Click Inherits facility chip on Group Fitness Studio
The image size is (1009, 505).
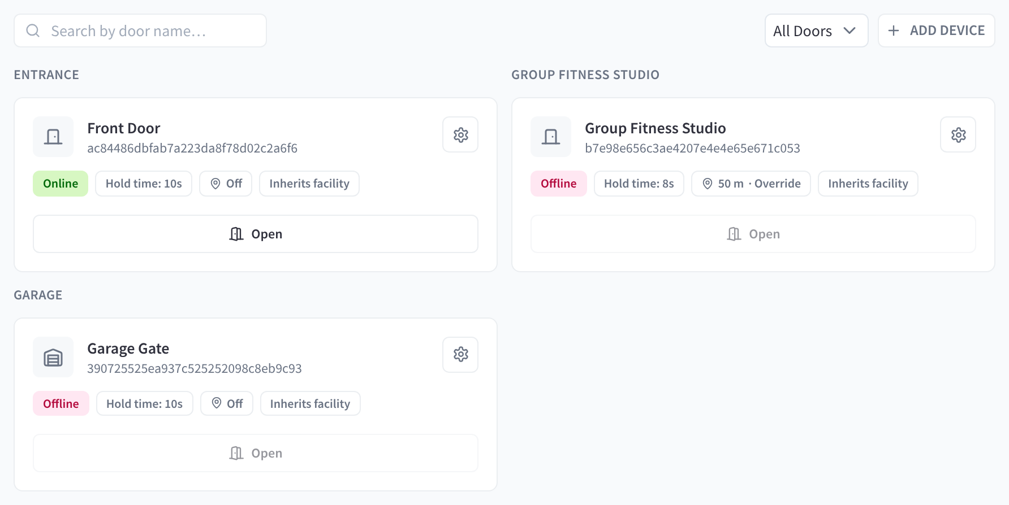868,184
